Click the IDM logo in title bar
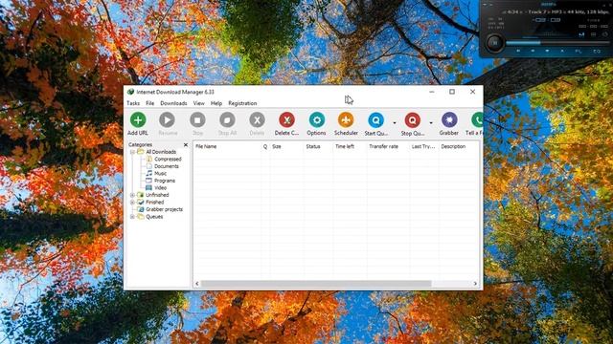This screenshot has height=344, width=613. pos(130,92)
